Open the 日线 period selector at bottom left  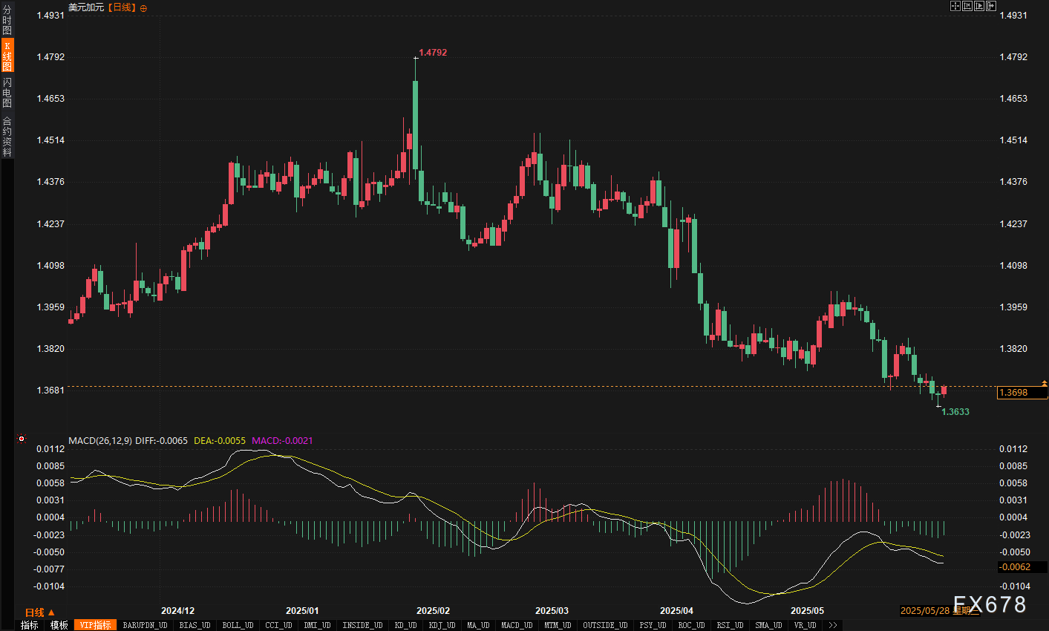(39, 612)
